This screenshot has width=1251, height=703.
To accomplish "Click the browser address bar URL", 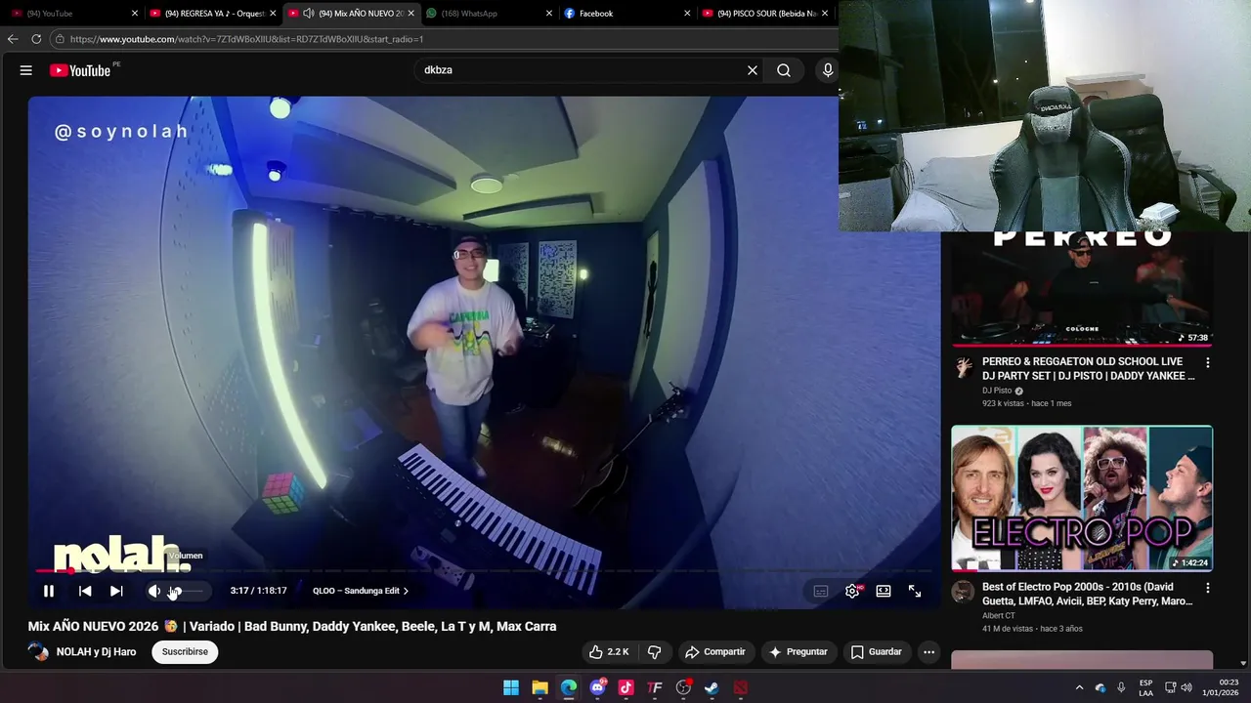I will [246, 39].
